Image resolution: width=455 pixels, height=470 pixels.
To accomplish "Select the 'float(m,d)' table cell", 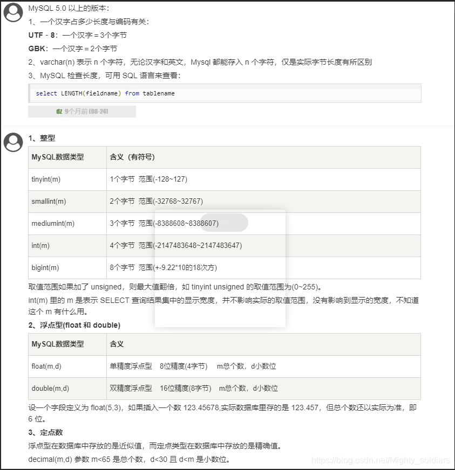I will pyautogui.click(x=67, y=367).
